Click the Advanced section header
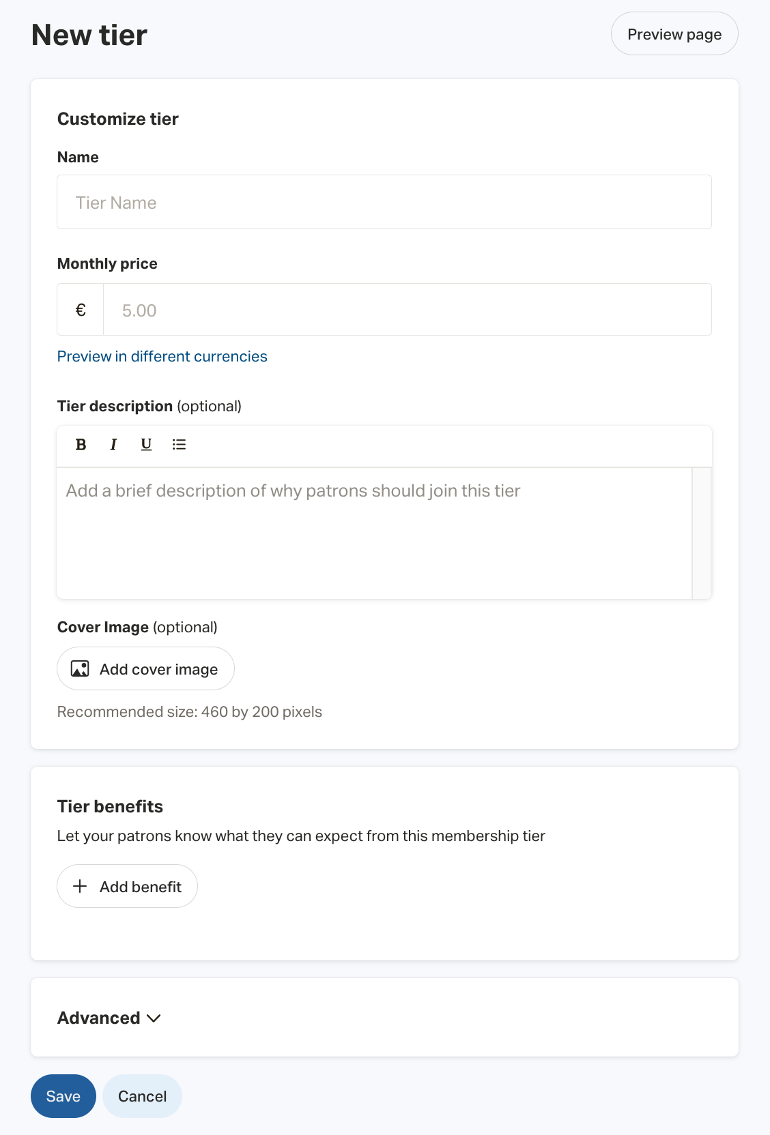Image resolution: width=770 pixels, height=1135 pixels. point(98,1018)
